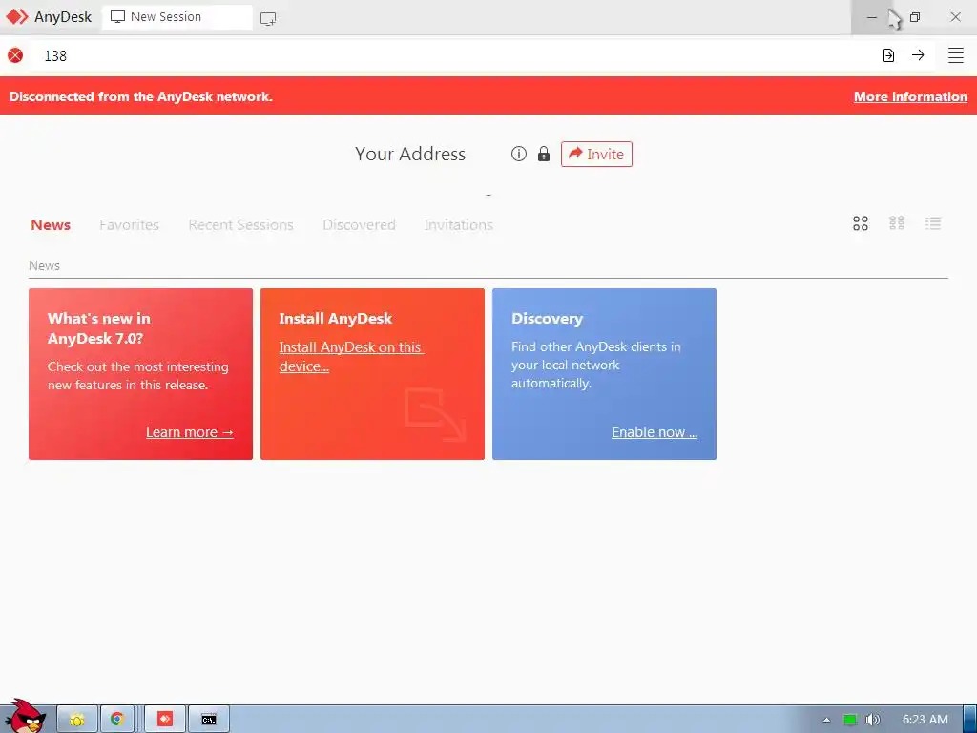Close the AnyDesk window
The image size is (977, 733).
[955, 17]
